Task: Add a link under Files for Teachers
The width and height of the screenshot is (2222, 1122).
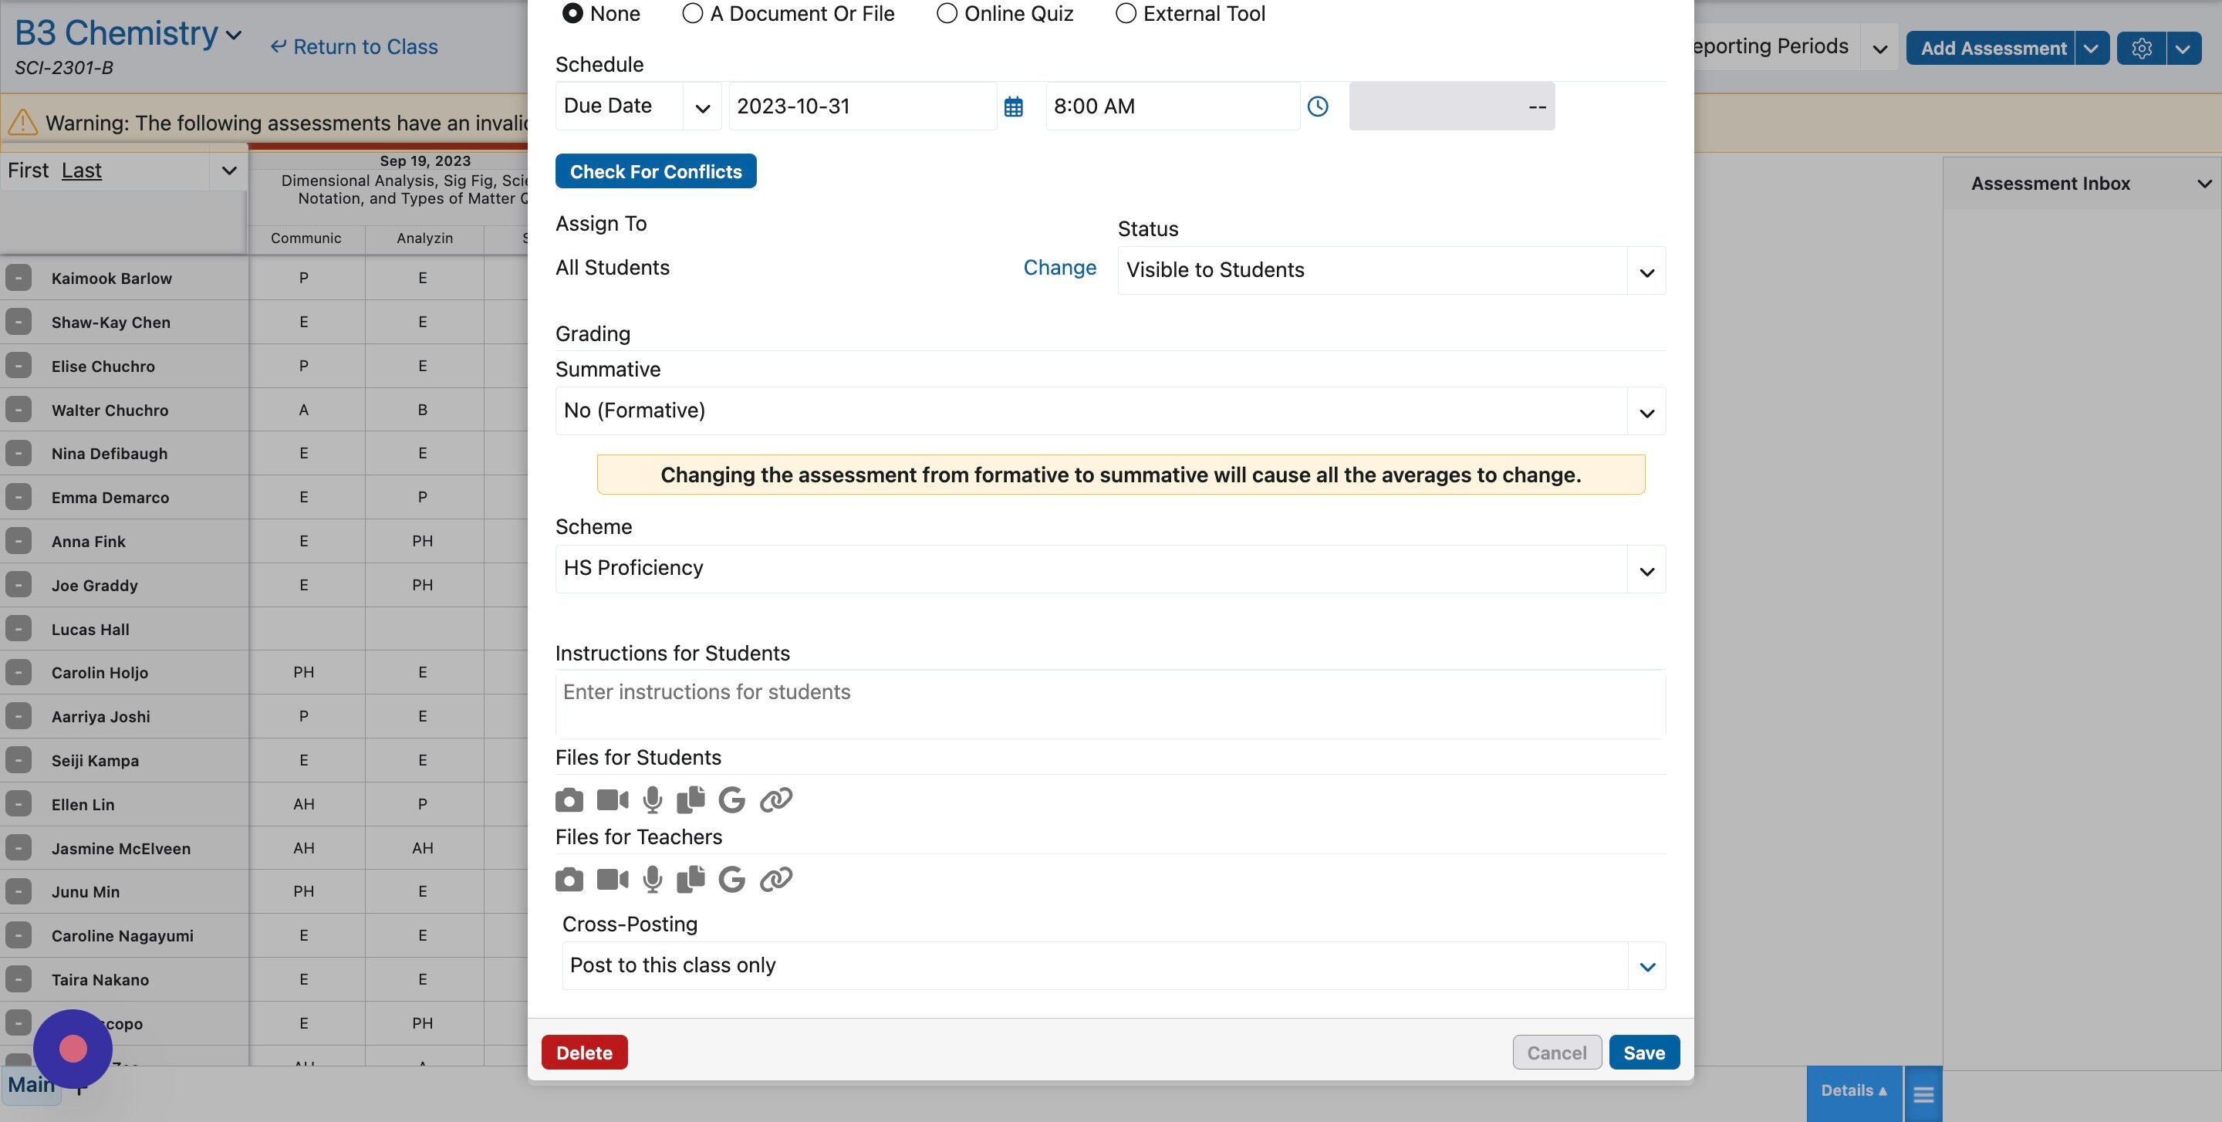Action: coord(776,880)
